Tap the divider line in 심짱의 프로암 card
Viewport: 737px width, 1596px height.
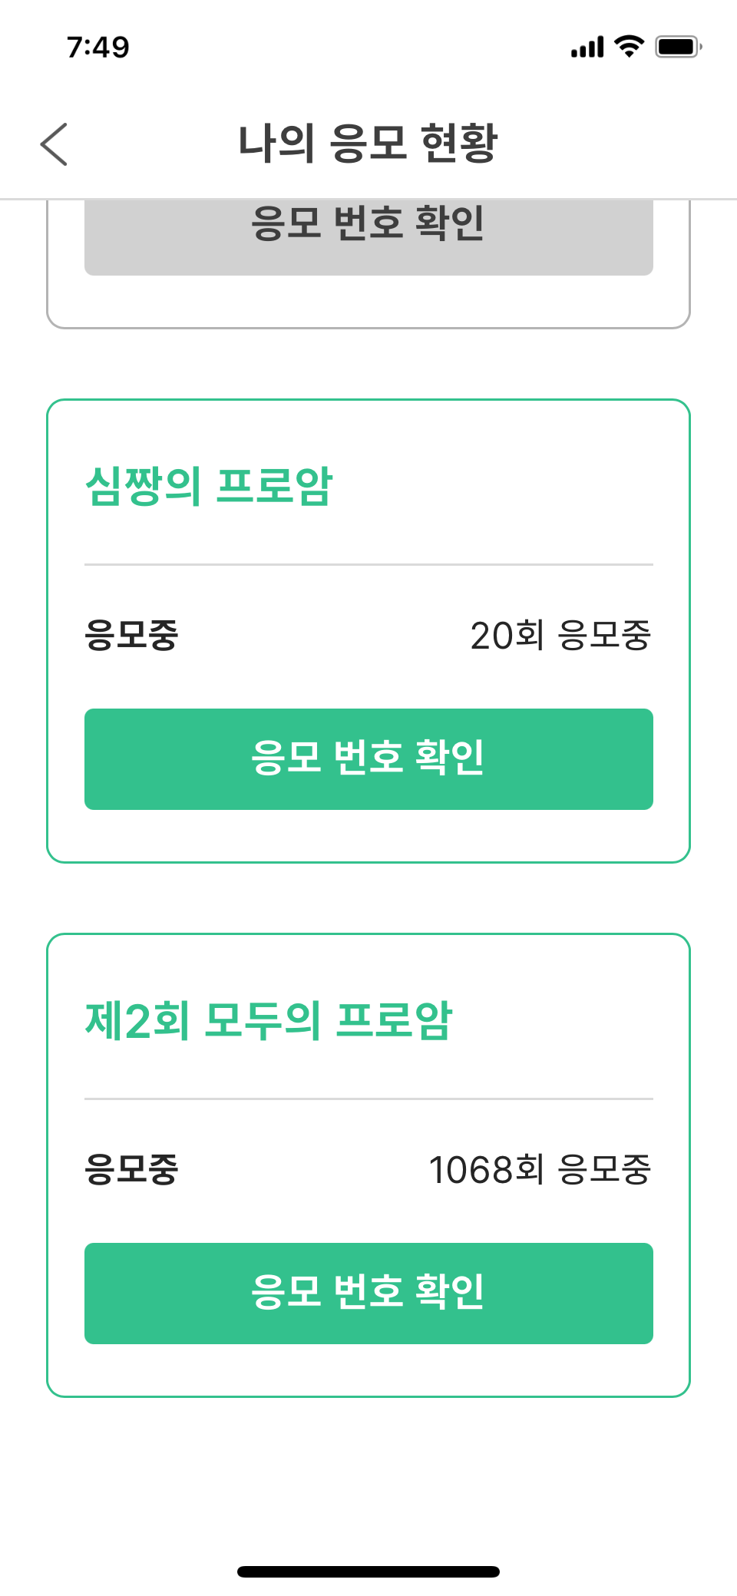pos(368,564)
